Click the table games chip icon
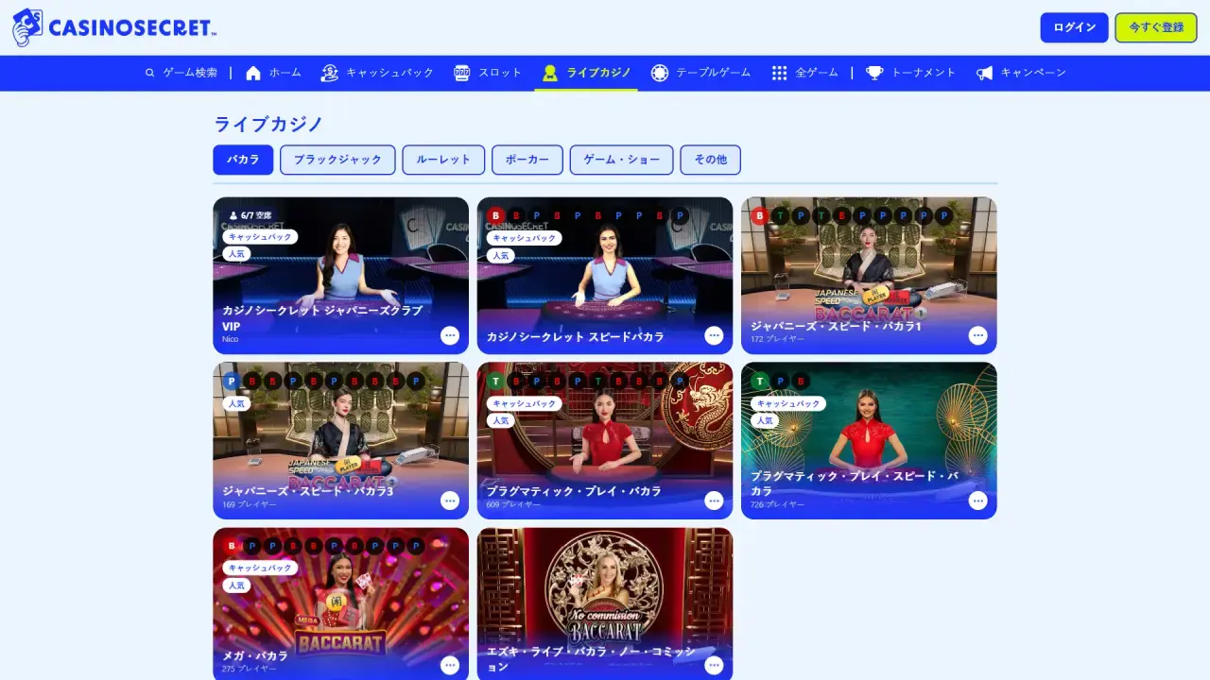 point(660,73)
